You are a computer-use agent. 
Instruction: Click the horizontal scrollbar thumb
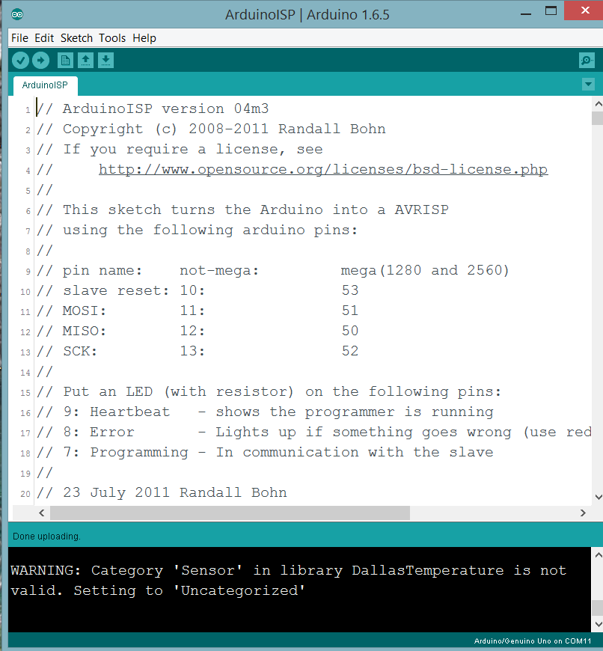pos(230,513)
